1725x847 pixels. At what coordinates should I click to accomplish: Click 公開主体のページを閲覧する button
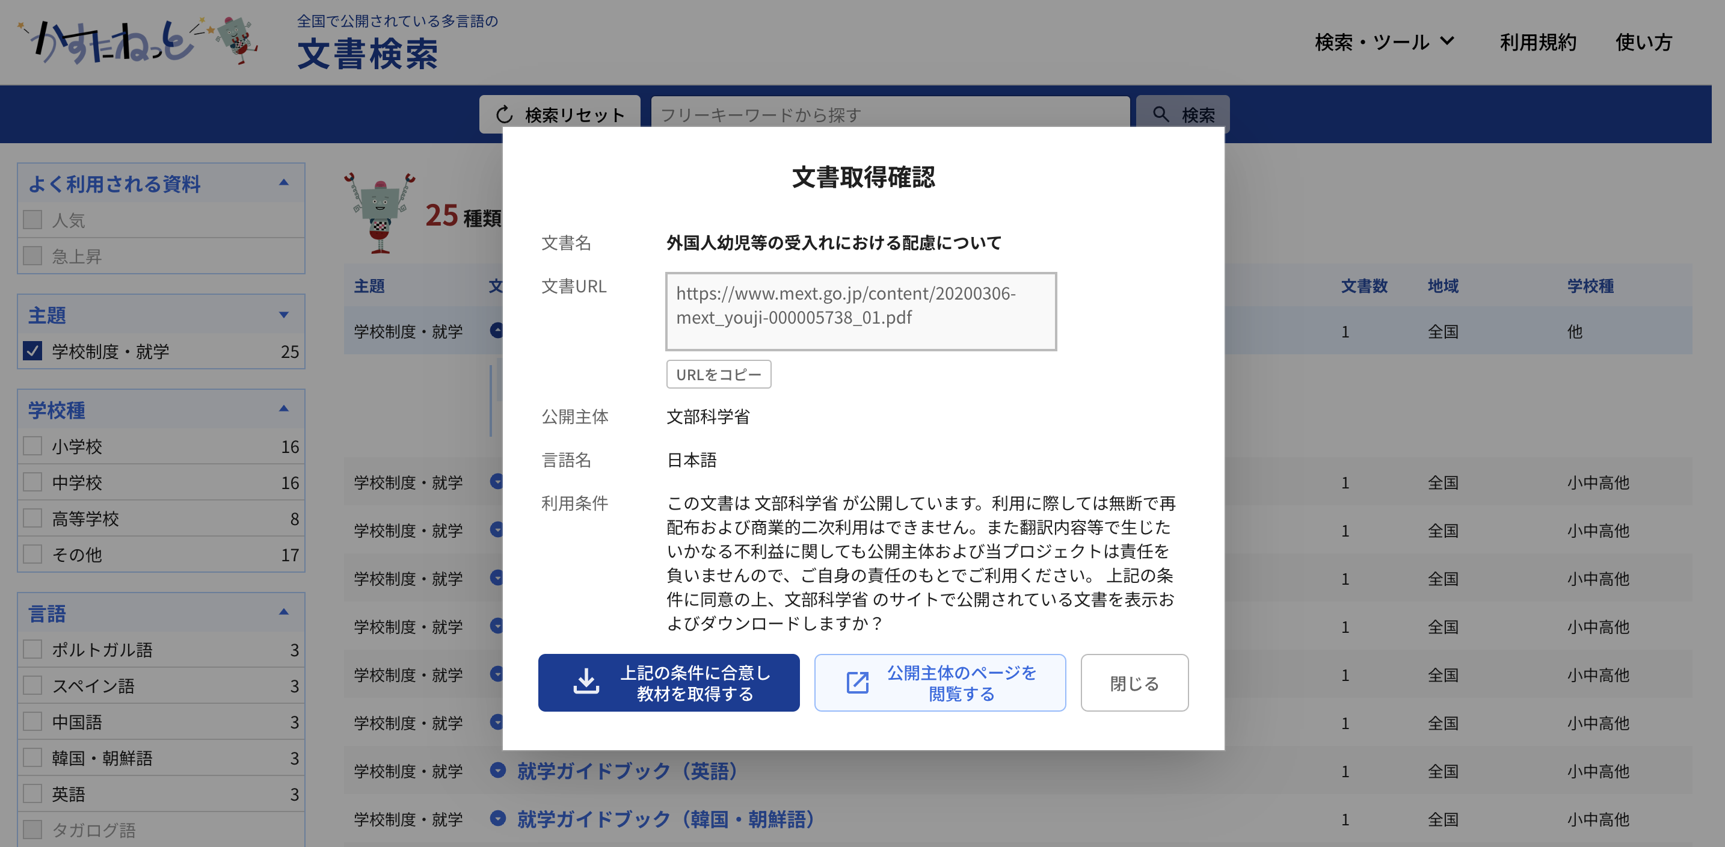click(x=939, y=682)
